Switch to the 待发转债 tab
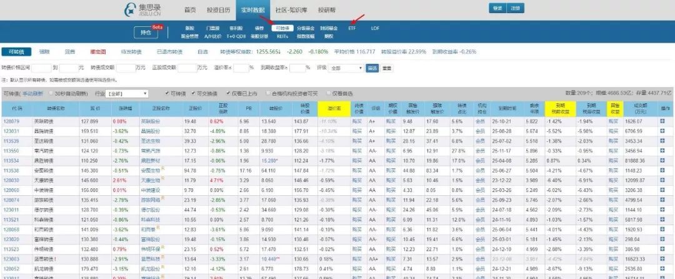The height and width of the screenshot is (279, 675). tap(131, 51)
